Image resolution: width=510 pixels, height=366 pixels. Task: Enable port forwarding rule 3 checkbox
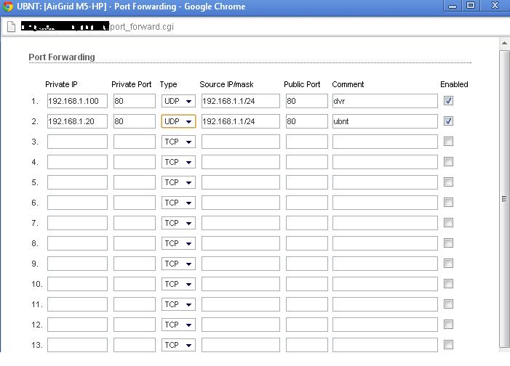point(448,142)
